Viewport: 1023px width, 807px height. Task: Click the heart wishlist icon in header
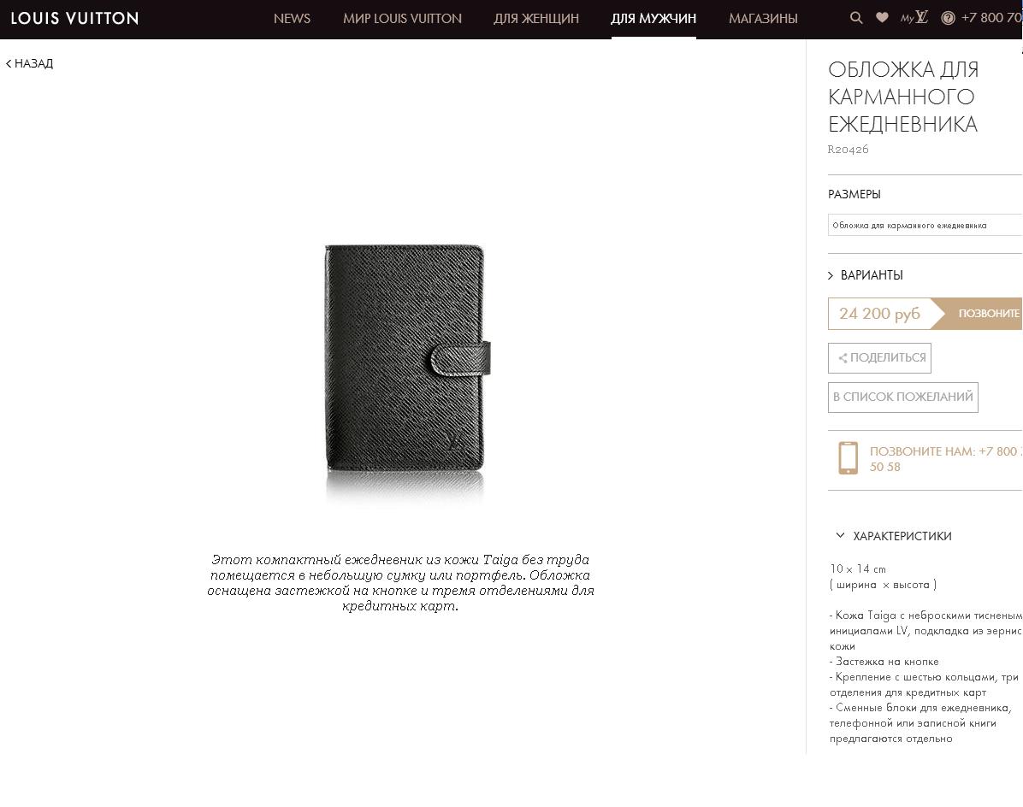click(881, 18)
